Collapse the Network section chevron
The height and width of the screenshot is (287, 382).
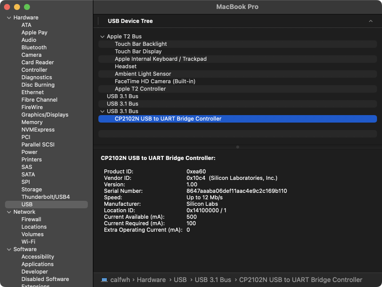(8, 212)
